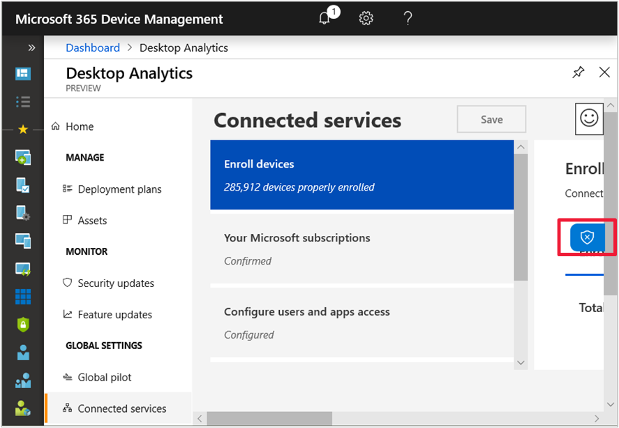Click the Assets grid icon
Screen dimensions: 619x428
tap(68, 219)
